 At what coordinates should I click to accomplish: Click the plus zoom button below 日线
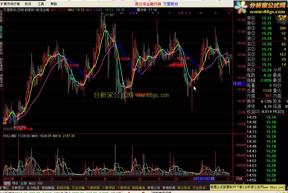point(235,183)
